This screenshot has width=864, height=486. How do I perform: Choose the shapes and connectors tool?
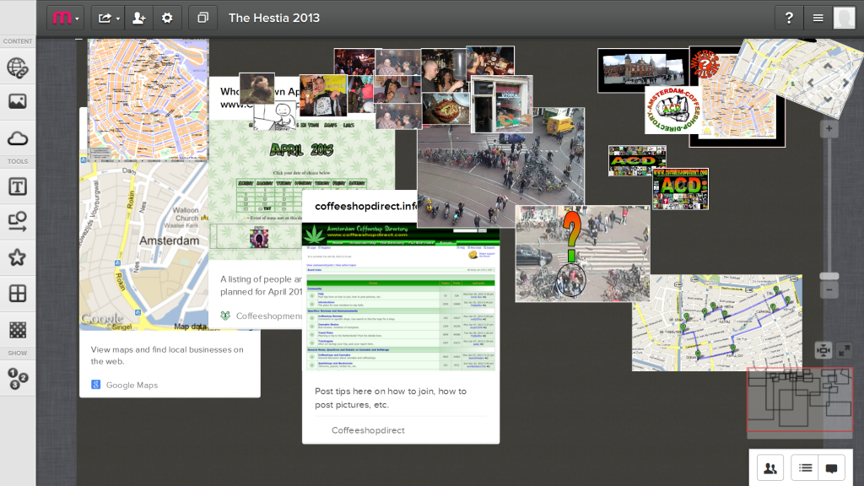tap(17, 222)
